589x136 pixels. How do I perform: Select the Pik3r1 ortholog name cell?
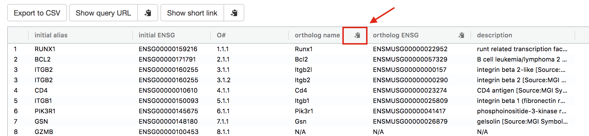point(304,111)
